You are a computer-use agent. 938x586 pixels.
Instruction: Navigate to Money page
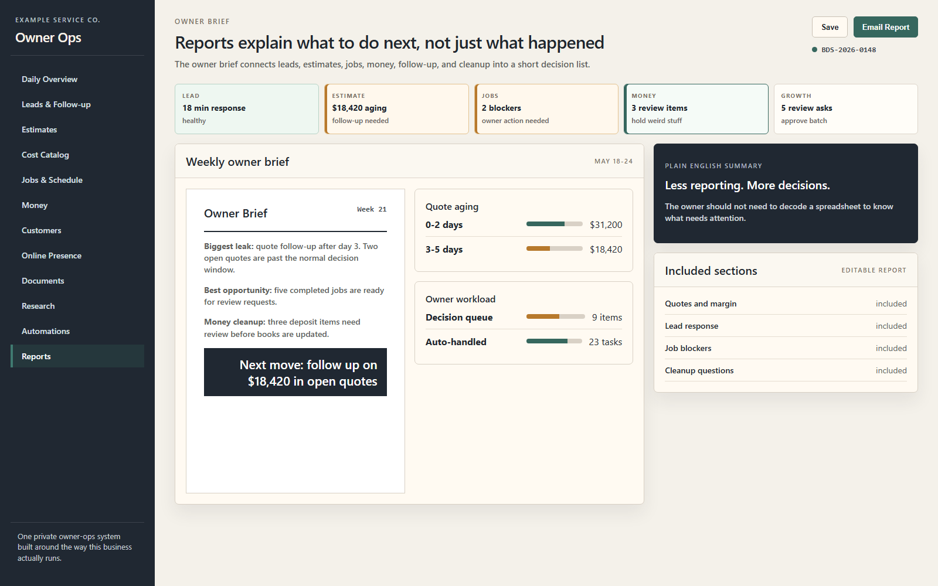click(77, 205)
